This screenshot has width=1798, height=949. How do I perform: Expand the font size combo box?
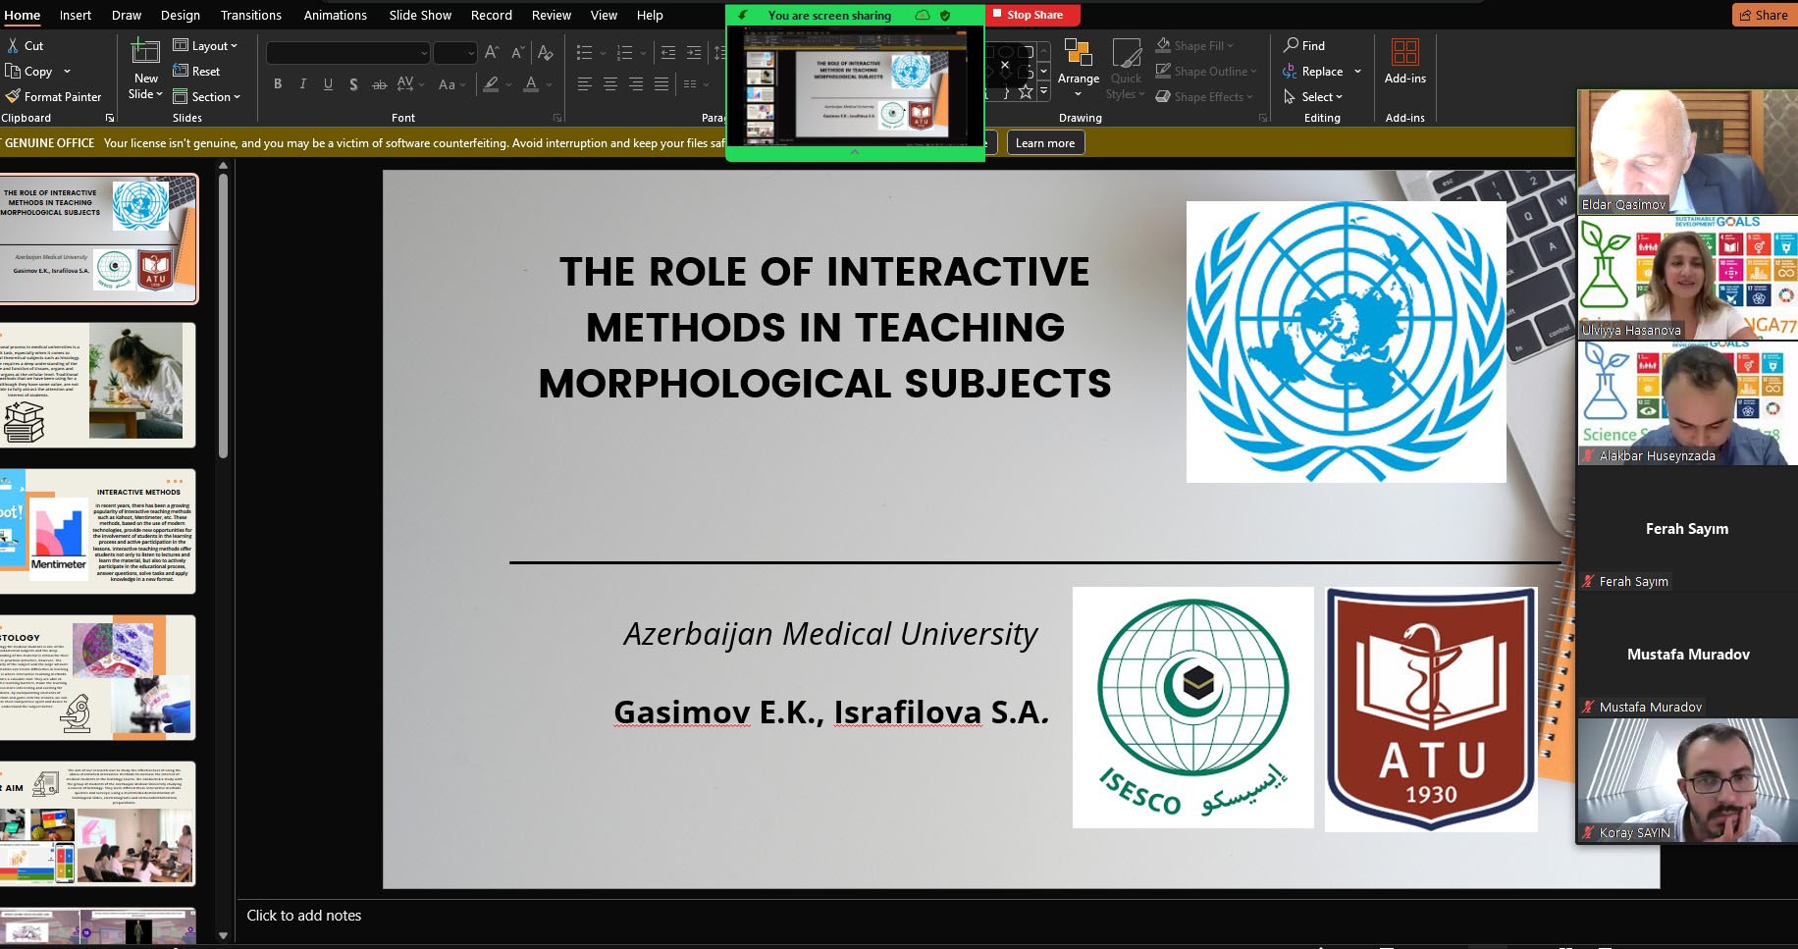tap(470, 53)
